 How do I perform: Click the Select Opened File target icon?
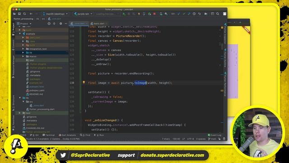point(49,24)
